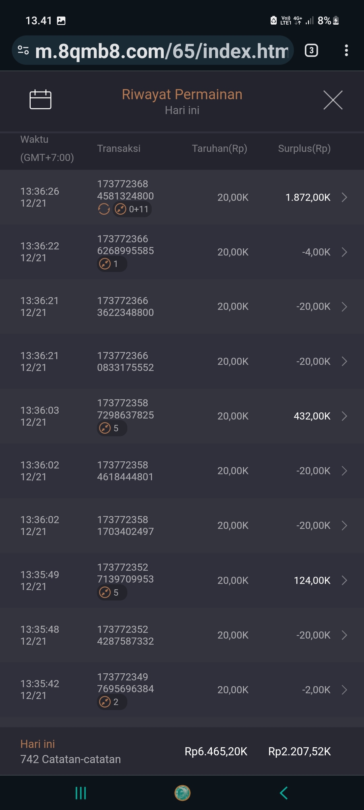Expand details of the -4,00K surplus row
This screenshot has height=810, width=364.
tap(344, 252)
